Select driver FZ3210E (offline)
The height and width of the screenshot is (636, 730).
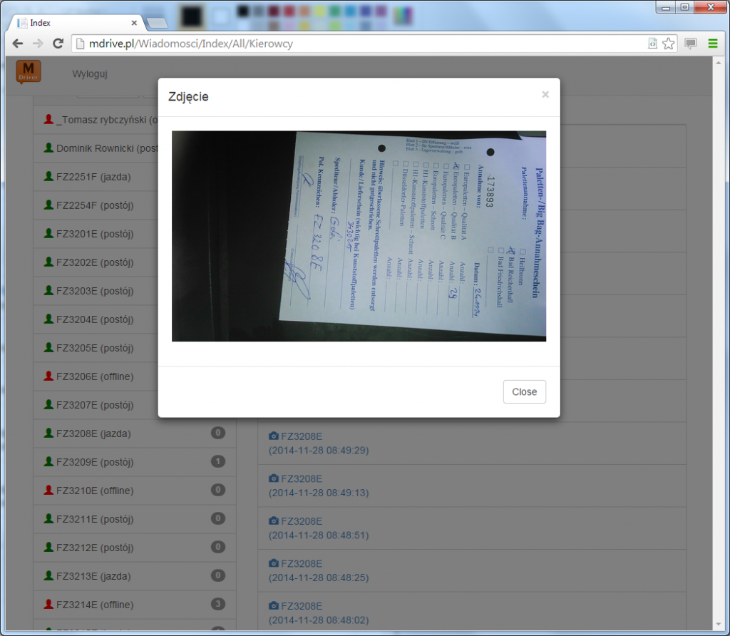pos(135,491)
